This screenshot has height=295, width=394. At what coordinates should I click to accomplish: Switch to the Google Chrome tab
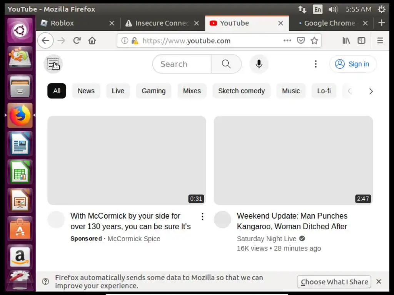pyautogui.click(x=329, y=23)
